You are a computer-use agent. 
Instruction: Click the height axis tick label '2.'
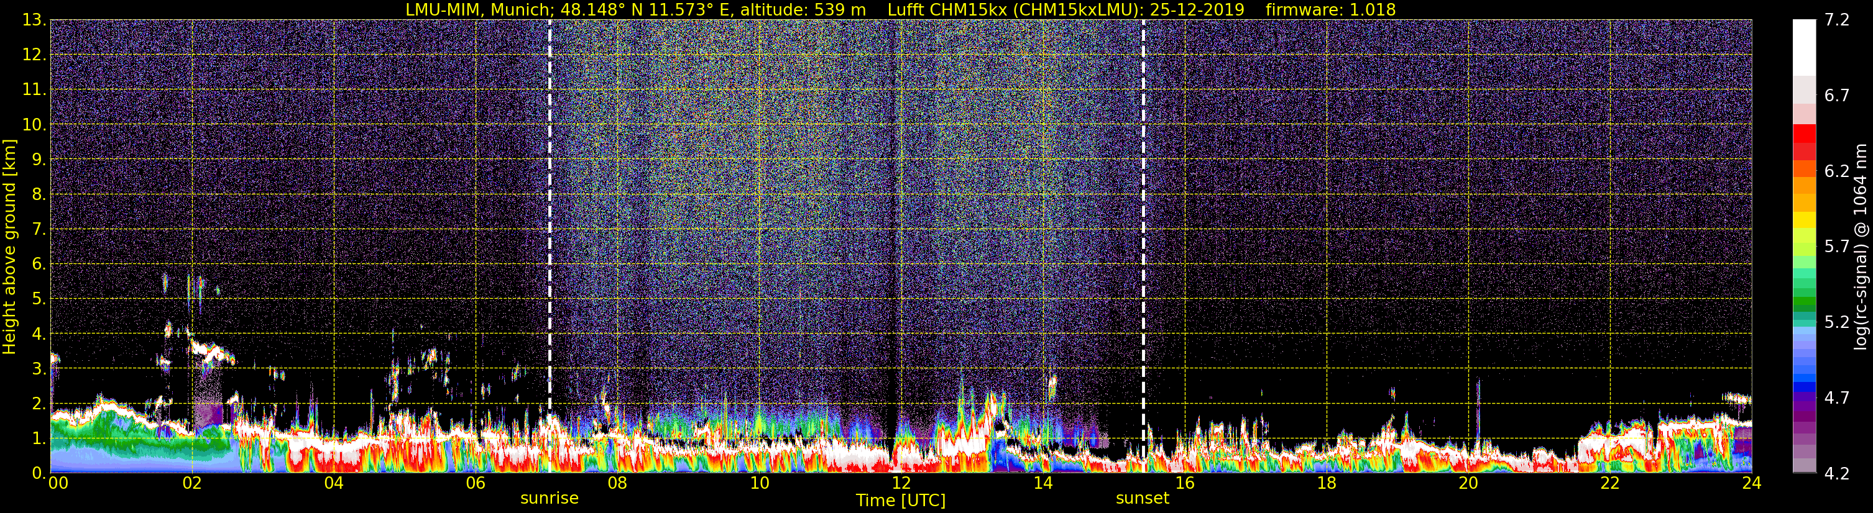(x=39, y=404)
